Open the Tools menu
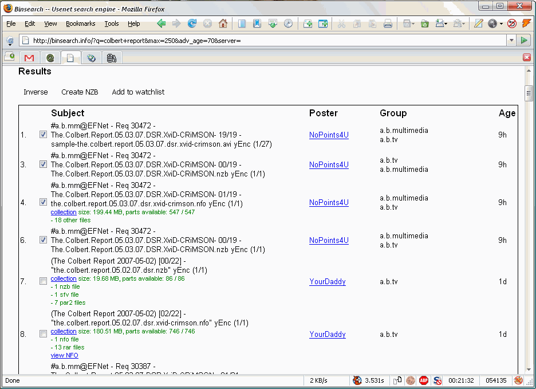This screenshot has width=536, height=389. 112,23
